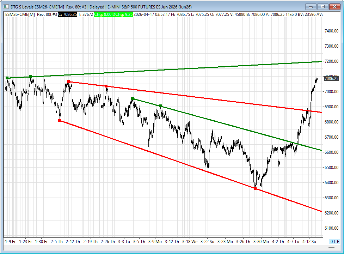Select red anchor where price crosses upper red line
Screen dimensions: 344x254
pos(308,111)
